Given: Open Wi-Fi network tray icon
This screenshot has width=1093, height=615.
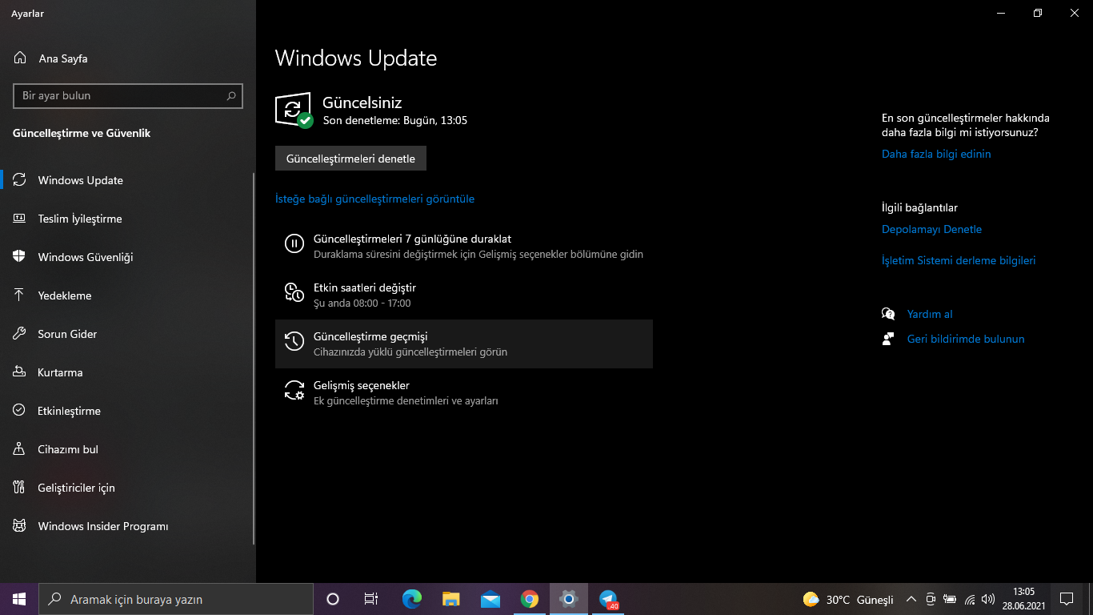Looking at the screenshot, I should (970, 599).
